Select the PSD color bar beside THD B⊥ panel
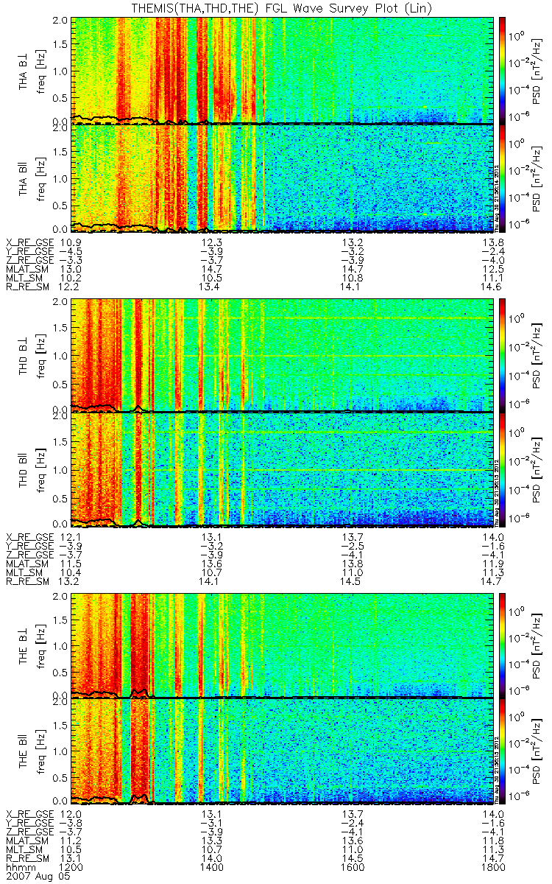Screen dimensions: 552x884 503,355
